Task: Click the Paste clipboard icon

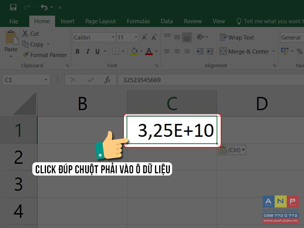Action: (11, 38)
